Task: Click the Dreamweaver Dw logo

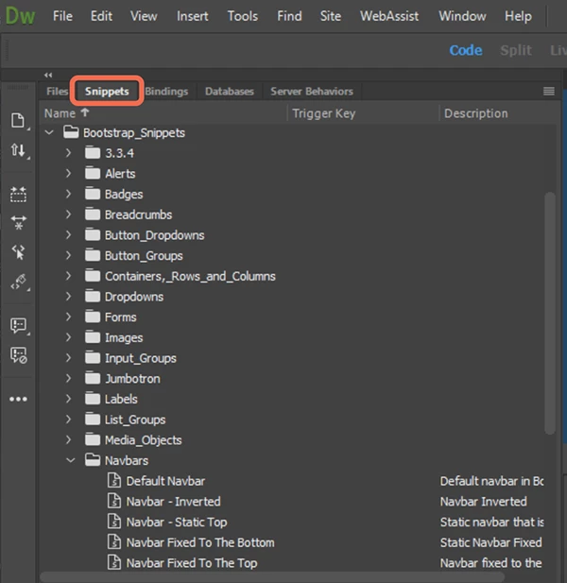Action: tap(21, 16)
